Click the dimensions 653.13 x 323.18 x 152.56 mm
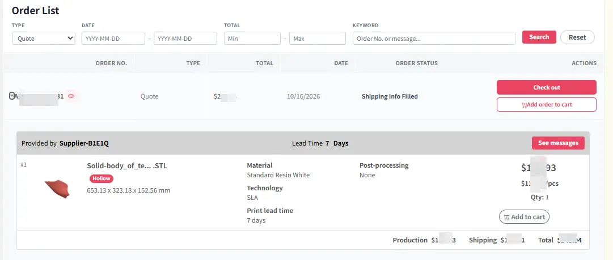 [129, 190]
